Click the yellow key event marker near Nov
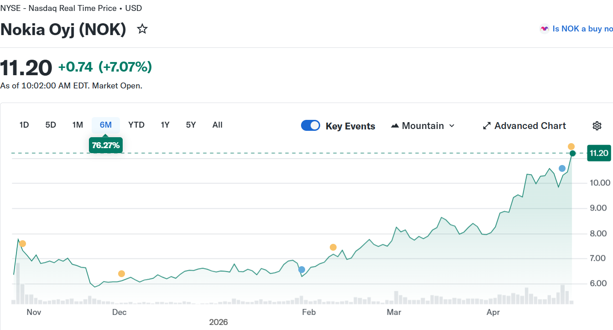 tap(22, 244)
